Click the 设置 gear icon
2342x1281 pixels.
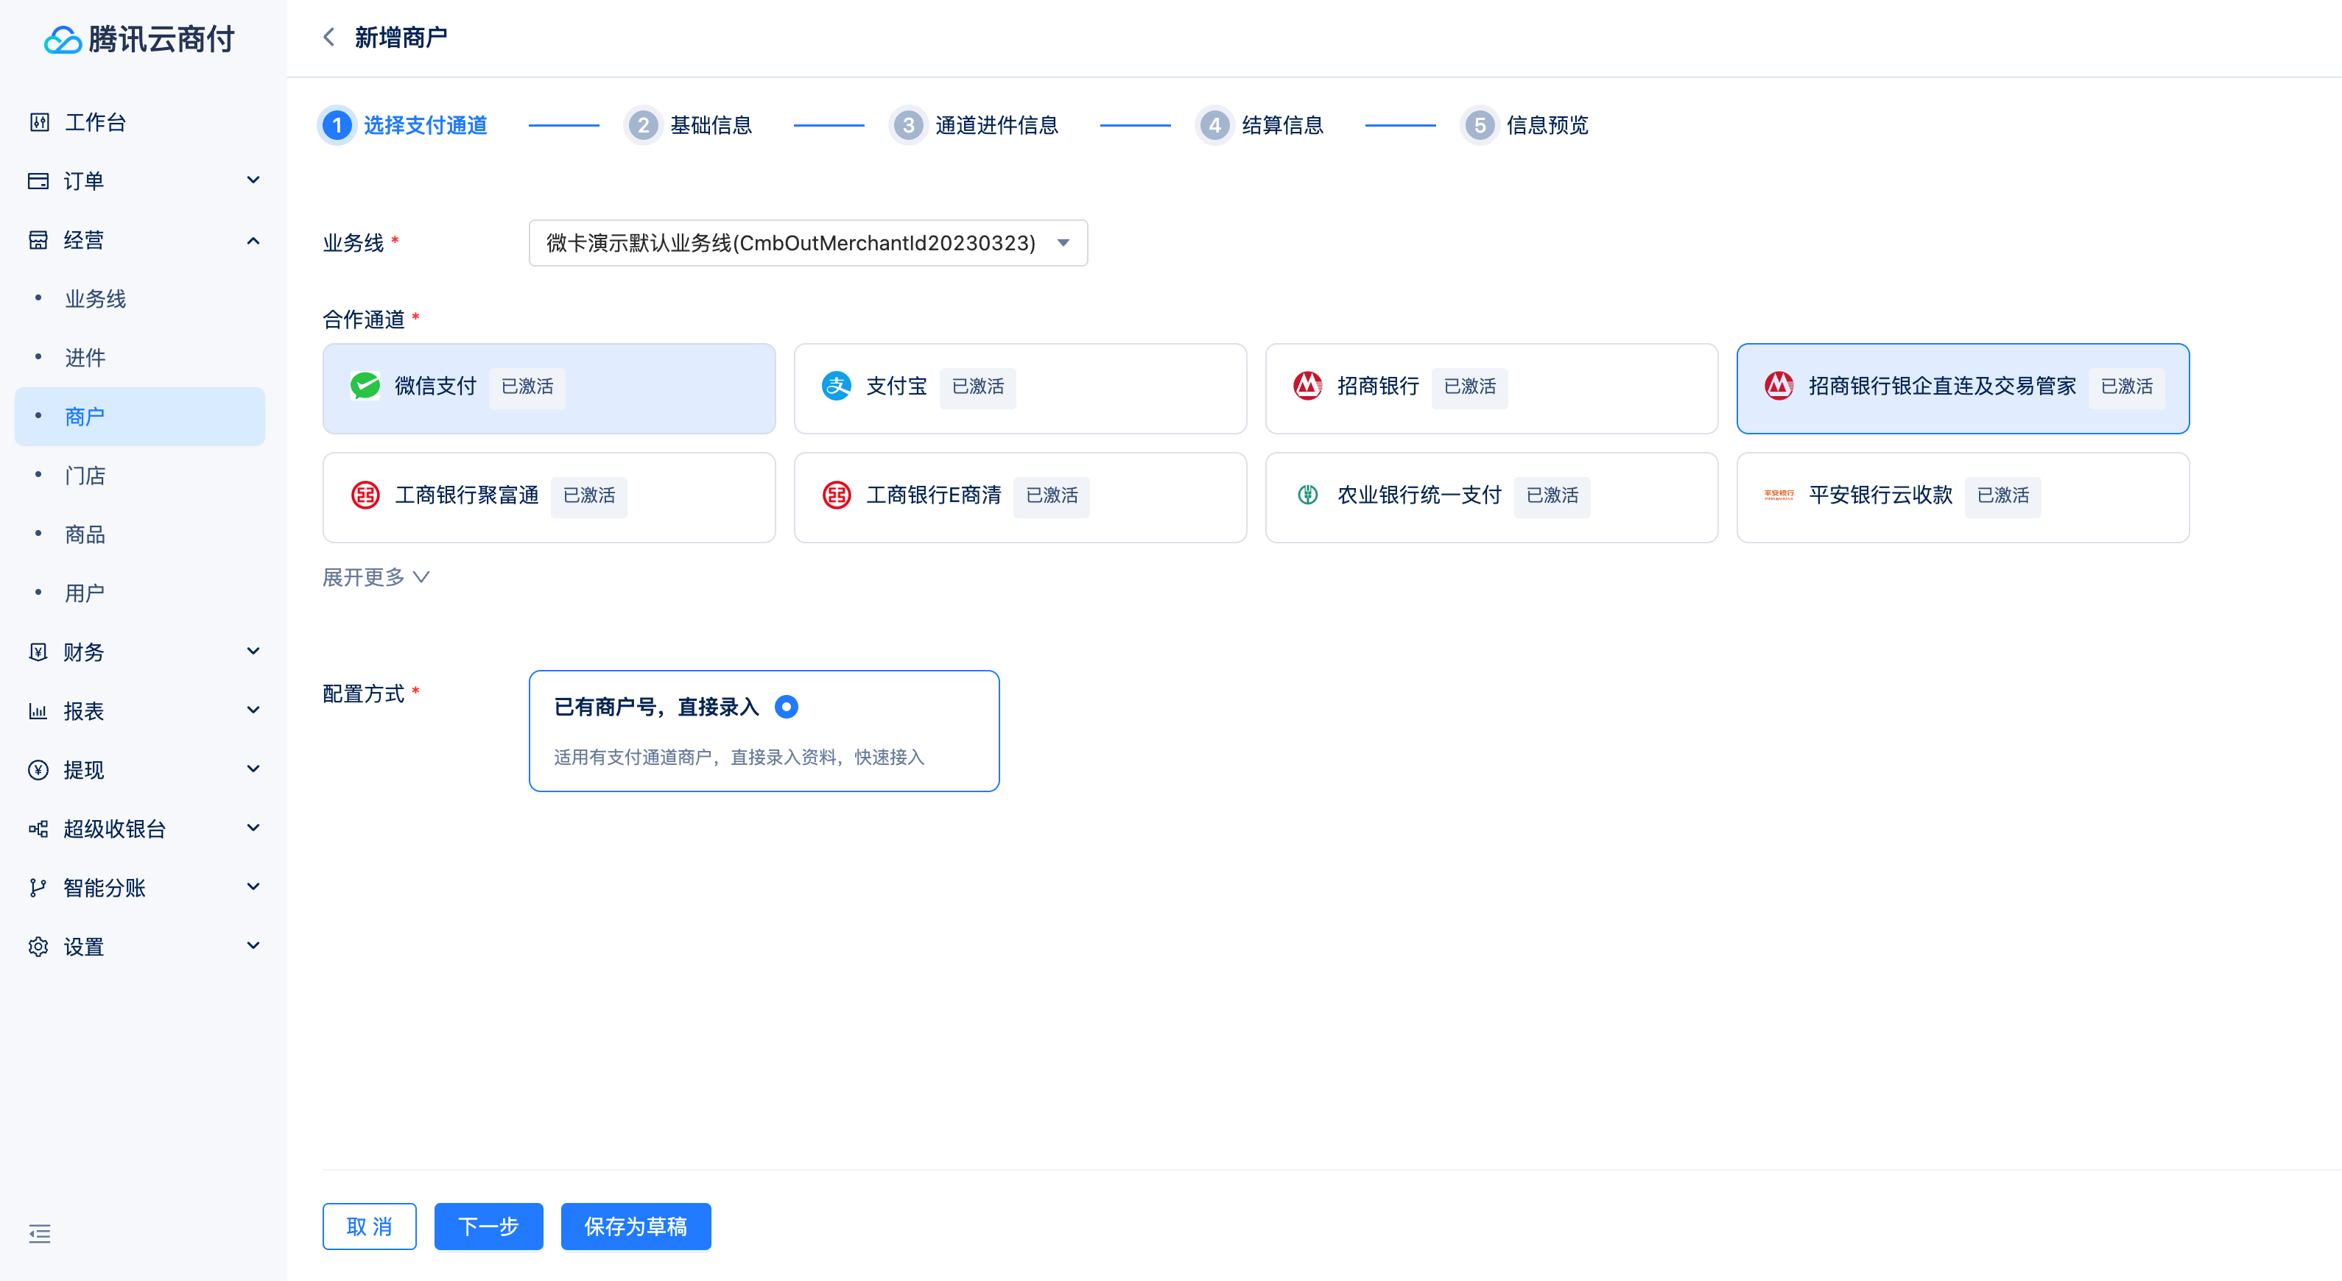(38, 947)
